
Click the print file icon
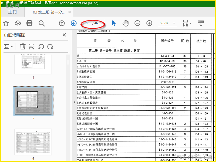pos(29,23)
